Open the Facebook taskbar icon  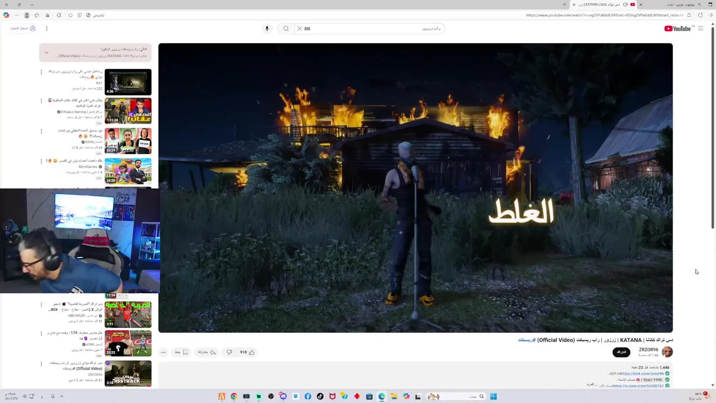[x=308, y=396]
